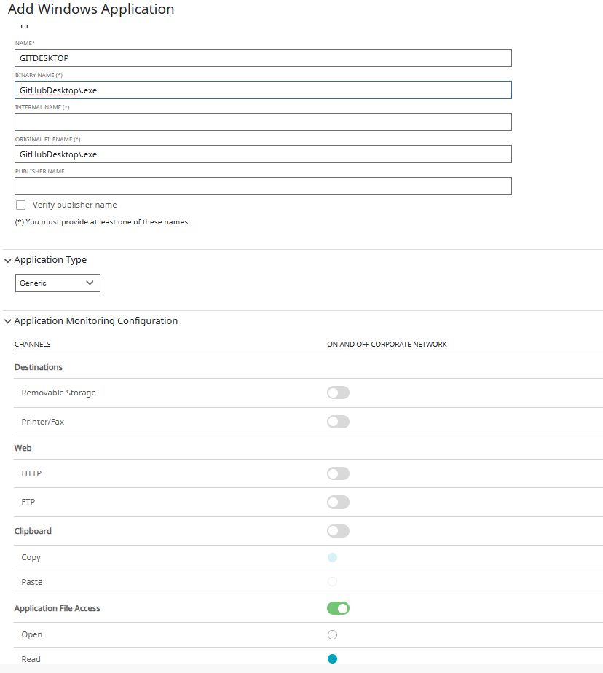Screen dimensions: 603x673
Task: Select the Read radio button
Action: click(x=332, y=659)
